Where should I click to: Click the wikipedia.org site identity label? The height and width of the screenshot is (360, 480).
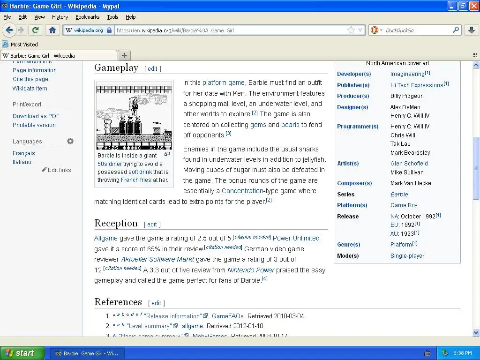(88, 30)
